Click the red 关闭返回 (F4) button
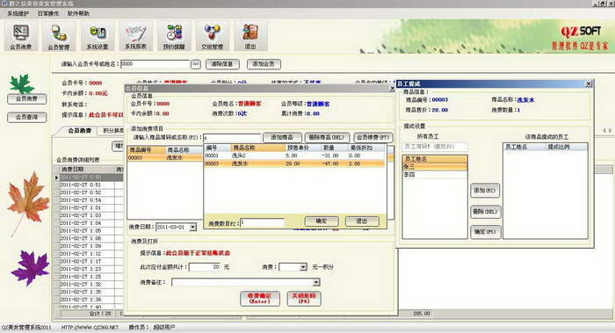The image size is (615, 333). point(304,299)
